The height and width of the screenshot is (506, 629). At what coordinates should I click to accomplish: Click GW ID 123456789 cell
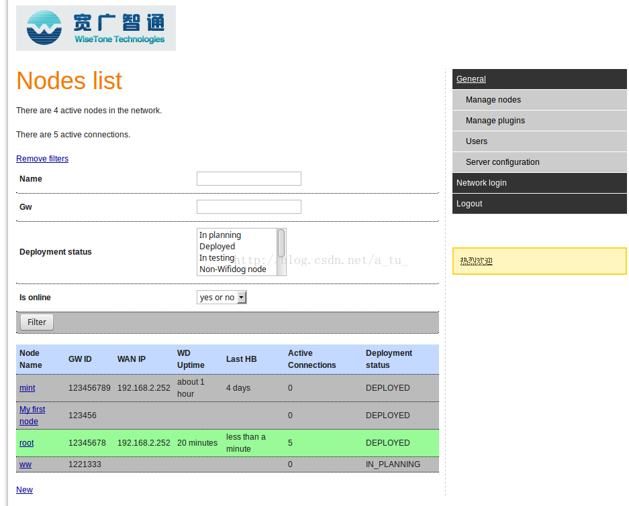point(89,388)
